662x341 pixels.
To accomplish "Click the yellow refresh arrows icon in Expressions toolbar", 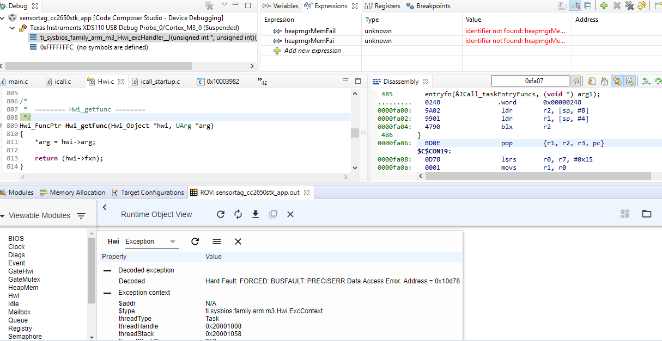I will point(642,5).
